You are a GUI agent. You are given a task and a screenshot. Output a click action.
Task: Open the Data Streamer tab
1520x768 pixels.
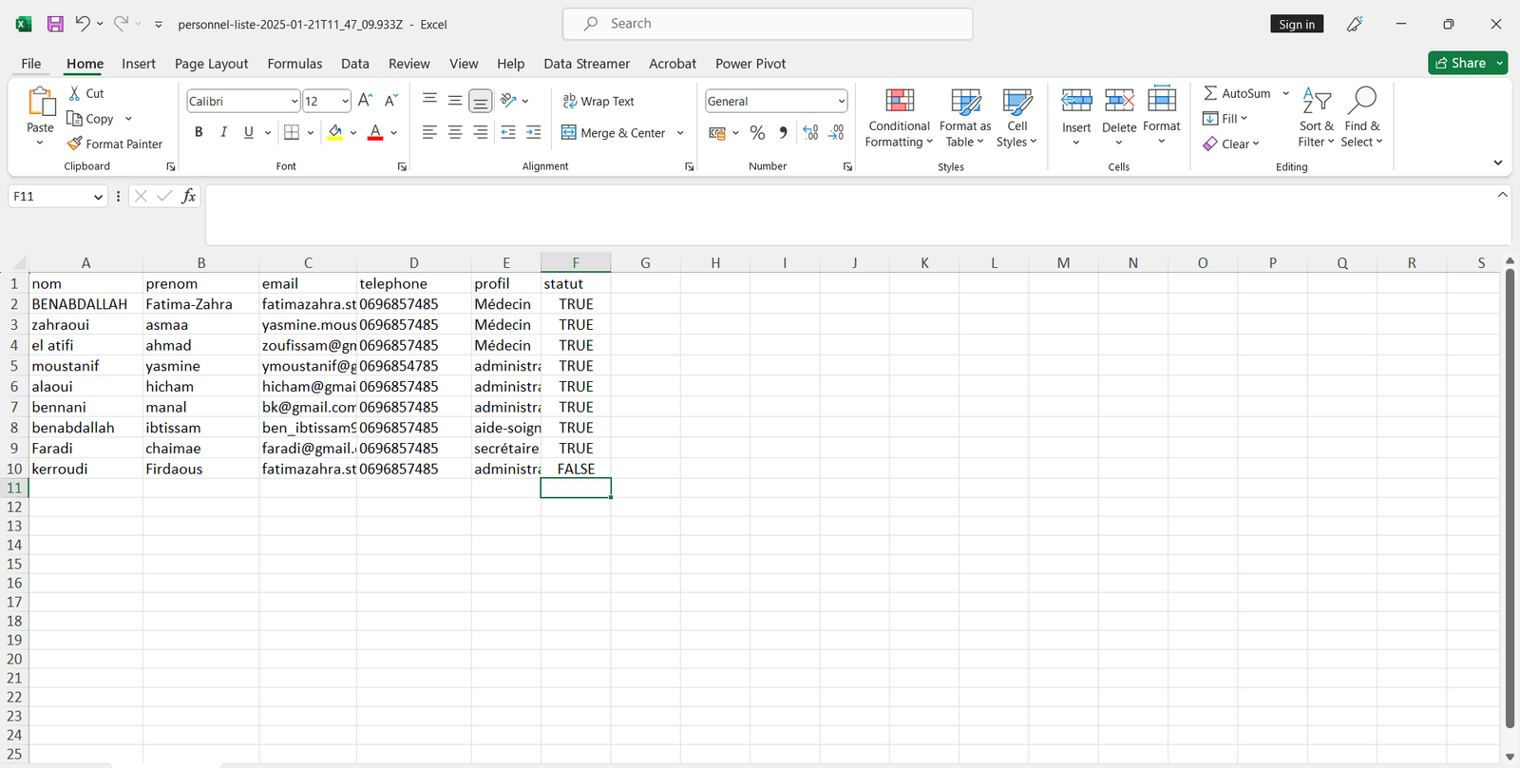[586, 64]
